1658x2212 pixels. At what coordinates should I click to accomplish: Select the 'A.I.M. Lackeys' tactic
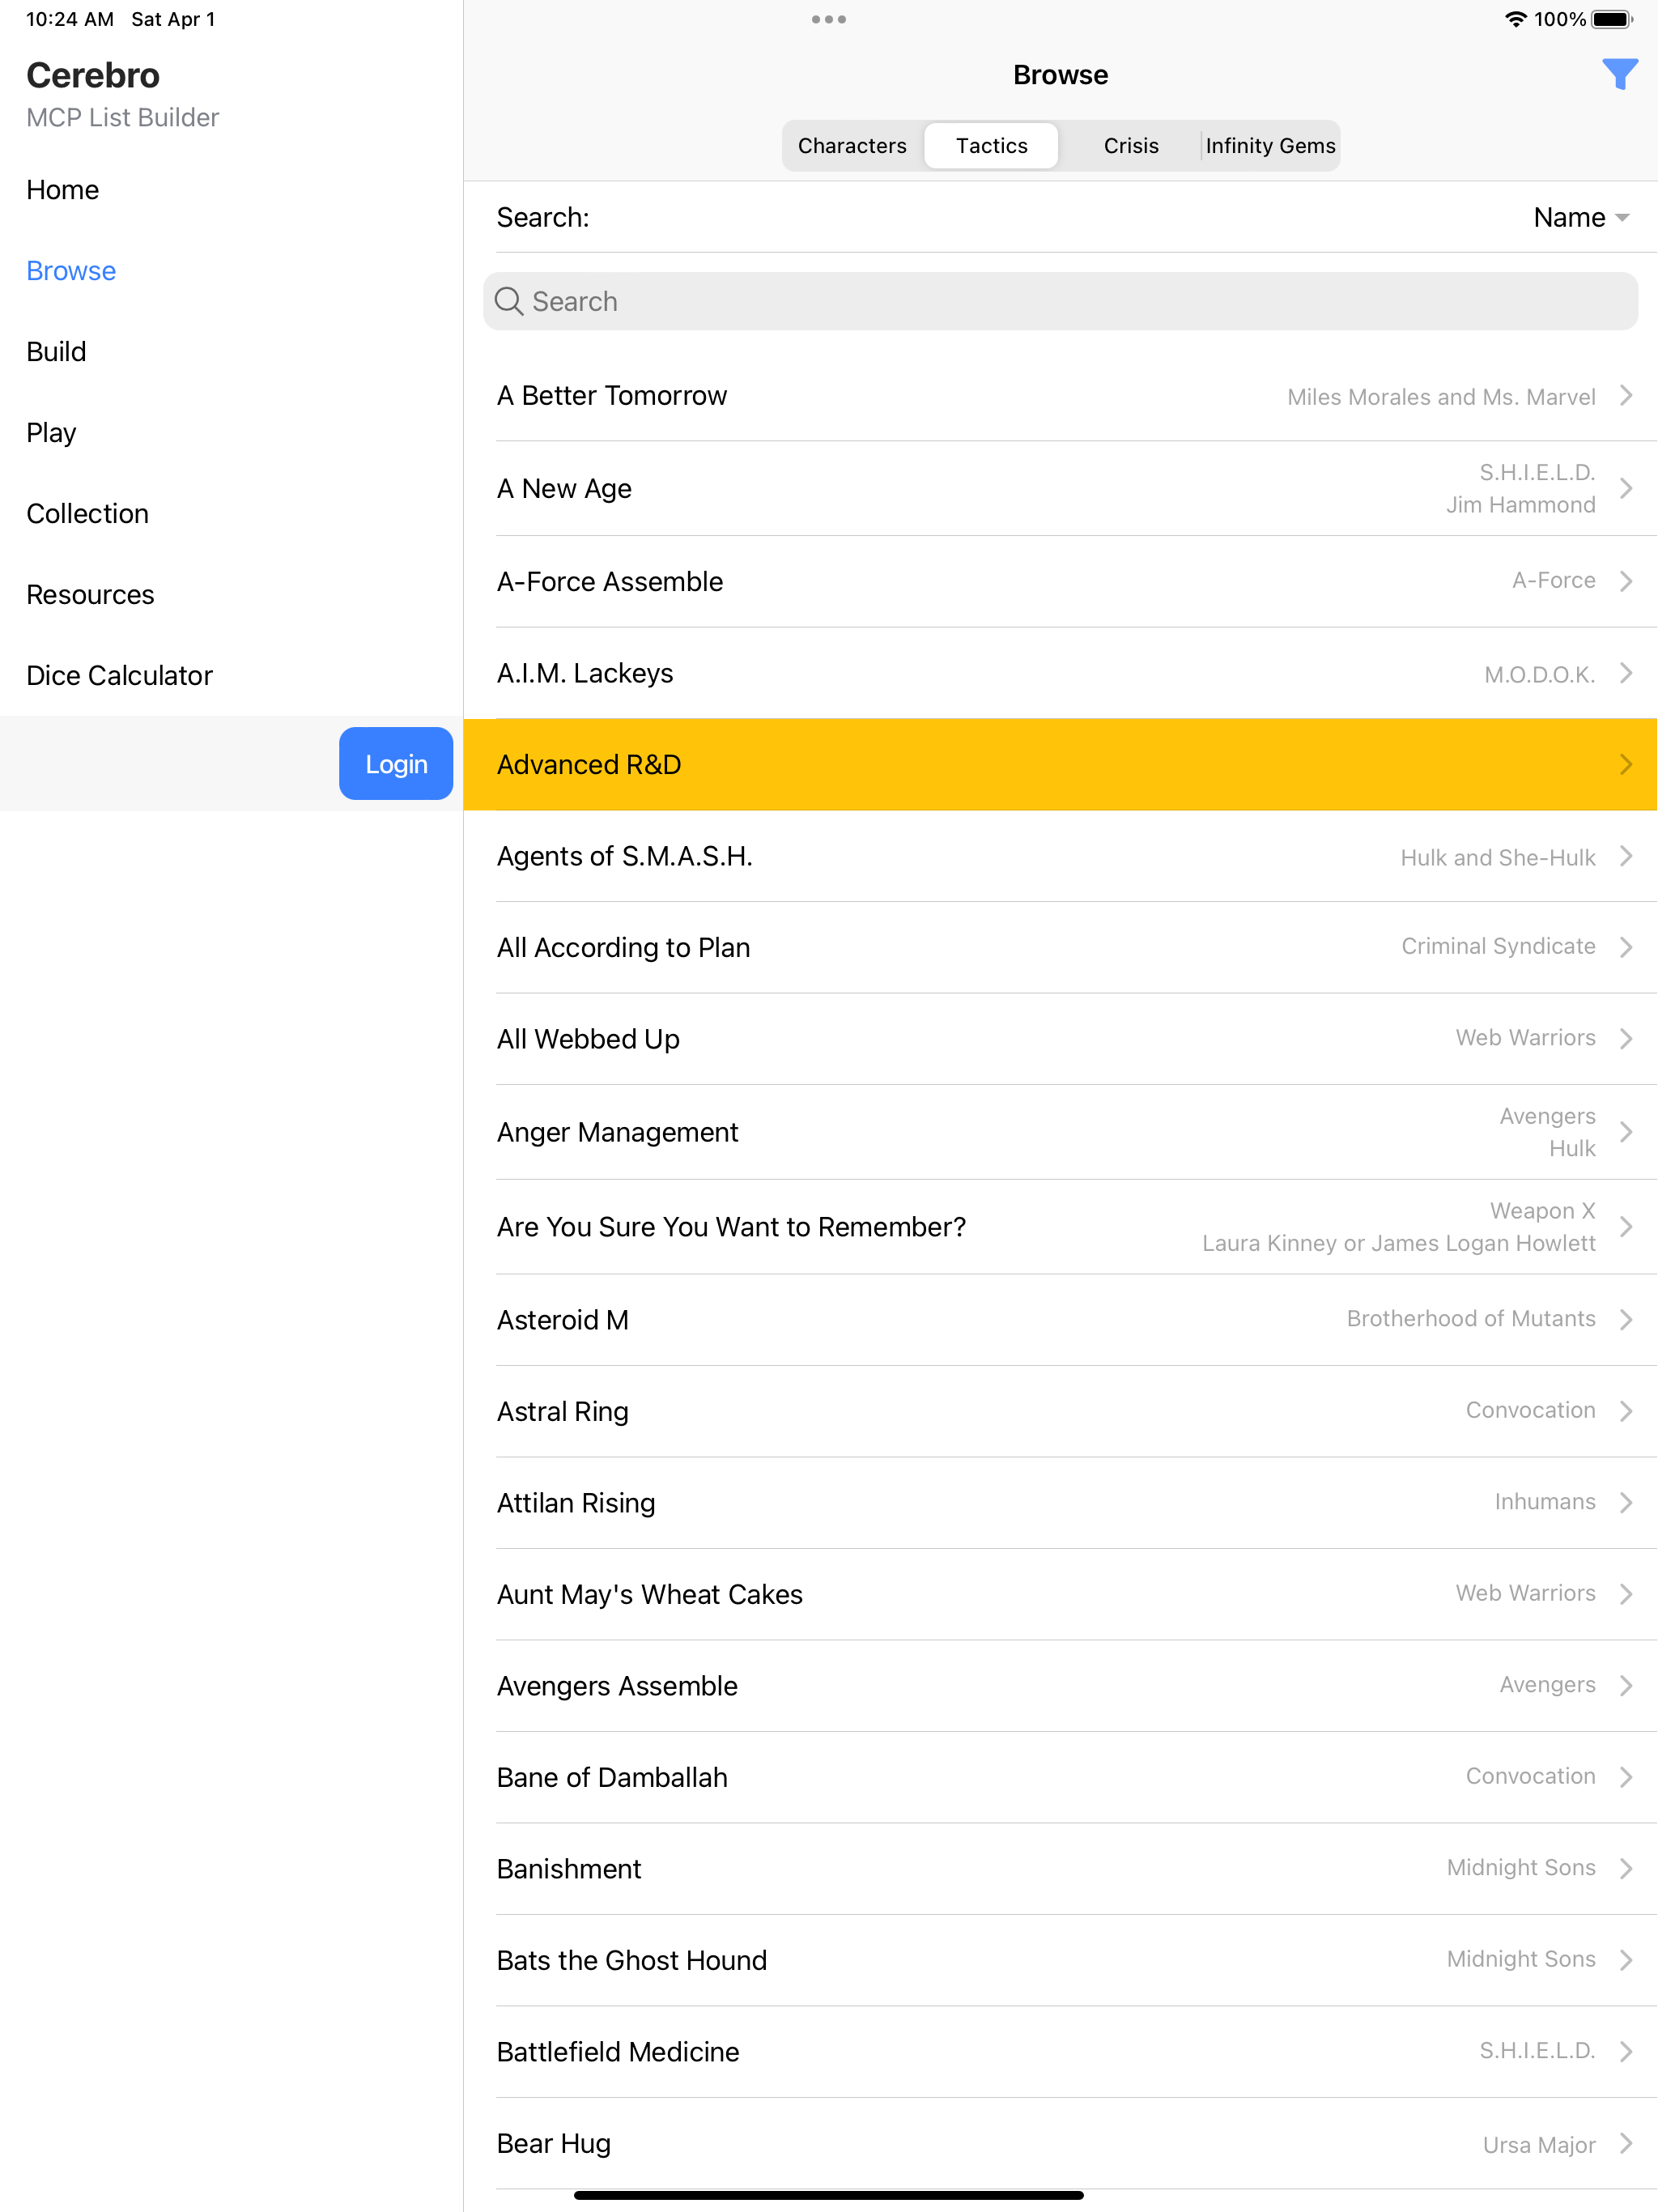coord(1060,673)
